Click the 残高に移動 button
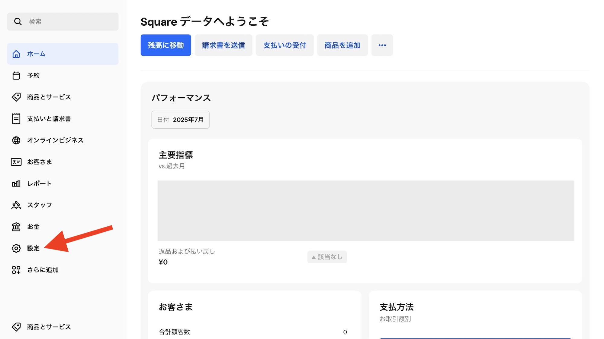Screen dimensions: 604x339 tap(166, 45)
